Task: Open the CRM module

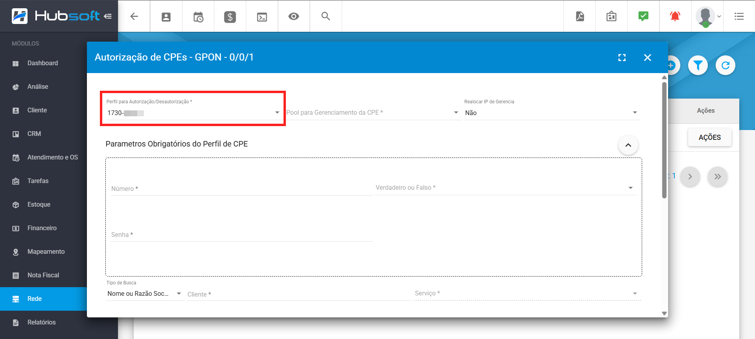Action: coord(43,134)
